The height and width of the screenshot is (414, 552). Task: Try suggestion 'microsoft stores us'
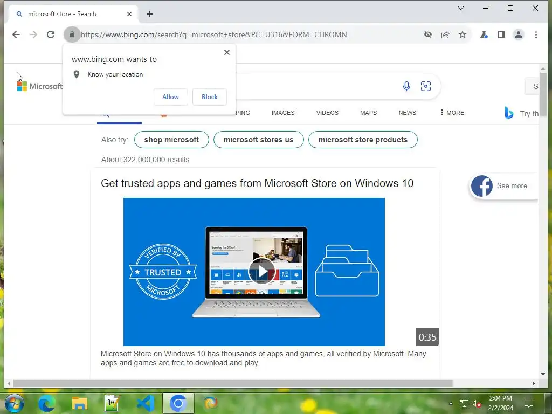pyautogui.click(x=259, y=140)
